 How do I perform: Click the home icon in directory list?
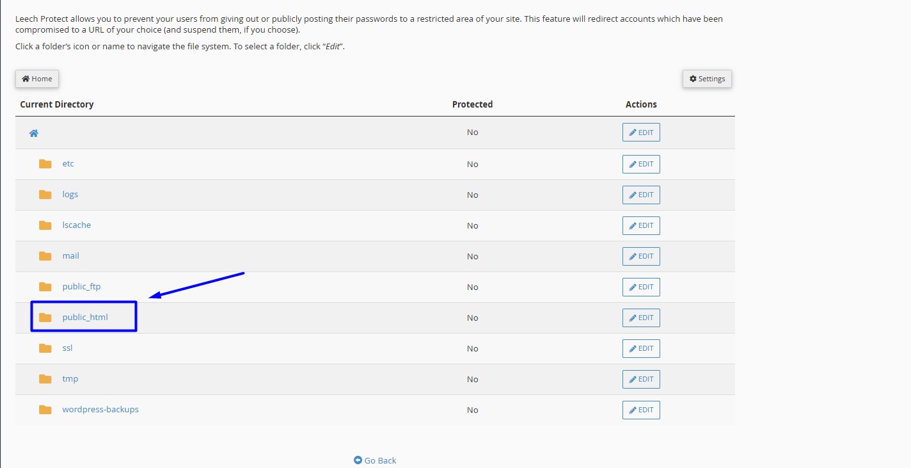[x=34, y=133]
